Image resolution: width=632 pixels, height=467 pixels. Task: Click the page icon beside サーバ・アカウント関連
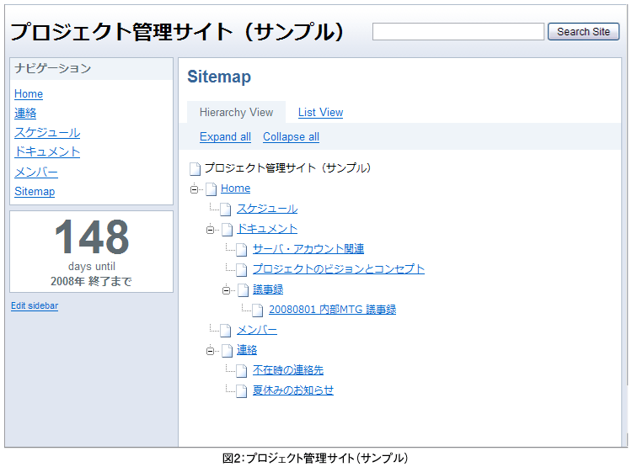click(242, 250)
